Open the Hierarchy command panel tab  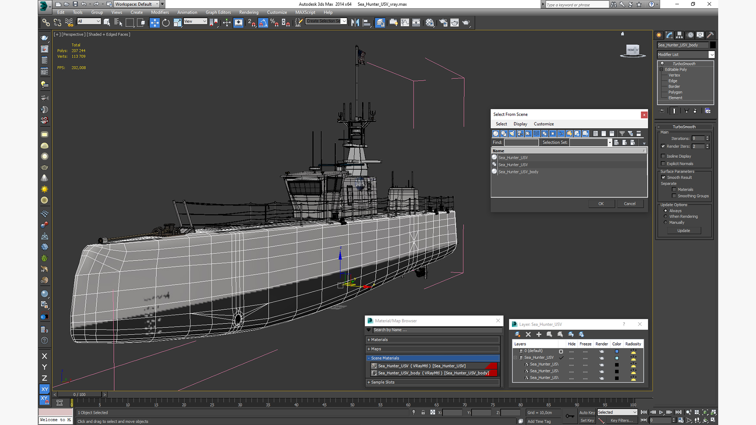(x=679, y=35)
